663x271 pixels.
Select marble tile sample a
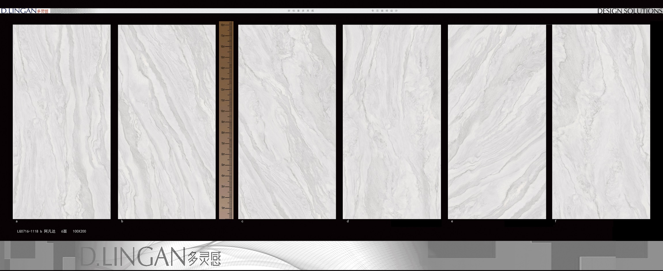point(61,122)
